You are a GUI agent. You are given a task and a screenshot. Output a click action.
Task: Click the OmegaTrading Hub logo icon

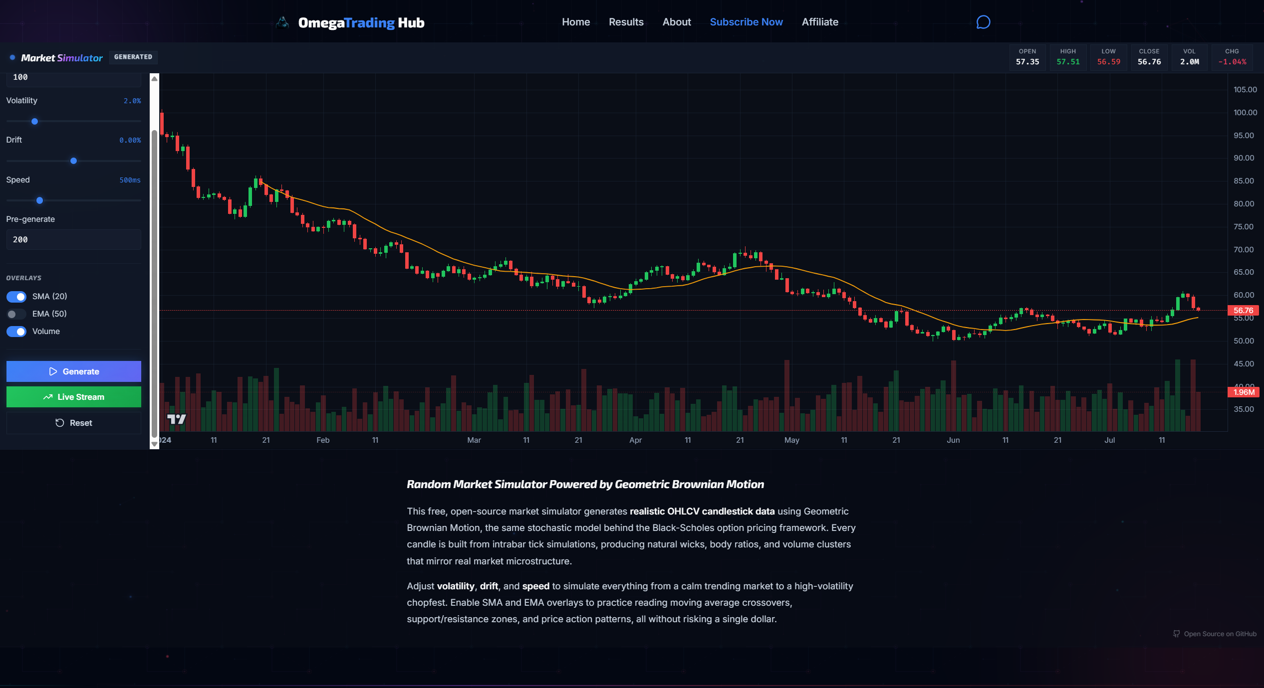click(x=282, y=22)
